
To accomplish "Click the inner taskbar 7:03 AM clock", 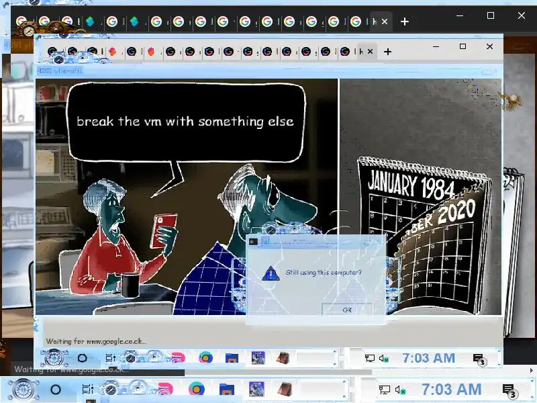I will [428, 358].
